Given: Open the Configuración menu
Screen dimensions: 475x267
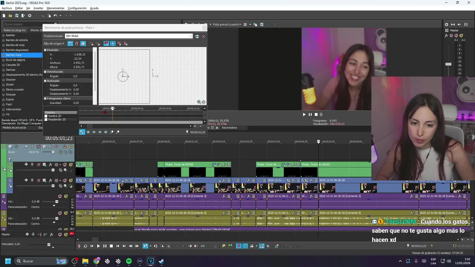Looking at the screenshot, I should tap(77, 8).
